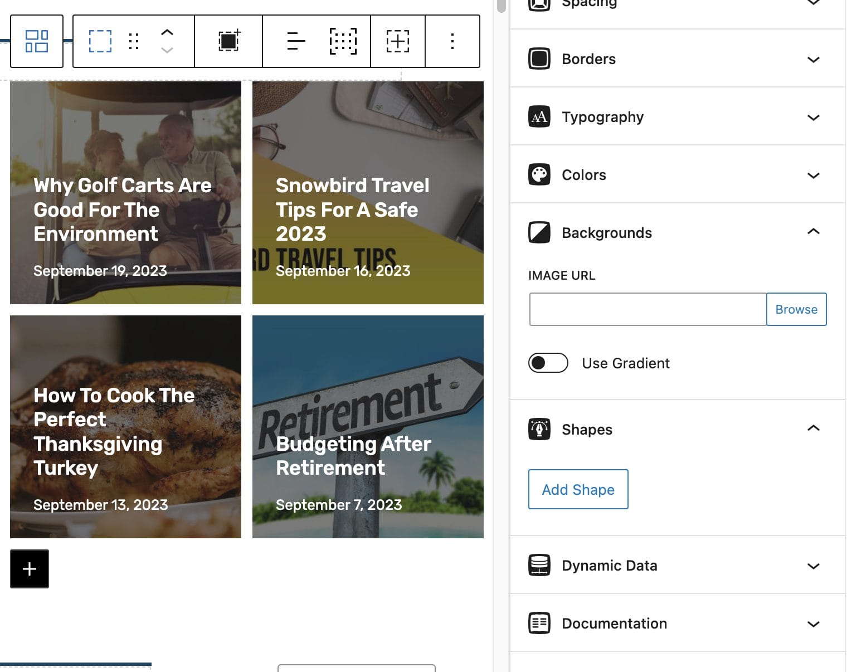Click the move down arrow
The width and height of the screenshot is (847, 672).
167,50
